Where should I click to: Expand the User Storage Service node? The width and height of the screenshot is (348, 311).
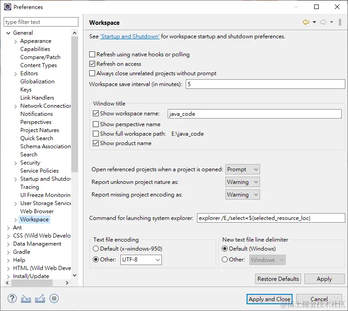coord(15,204)
